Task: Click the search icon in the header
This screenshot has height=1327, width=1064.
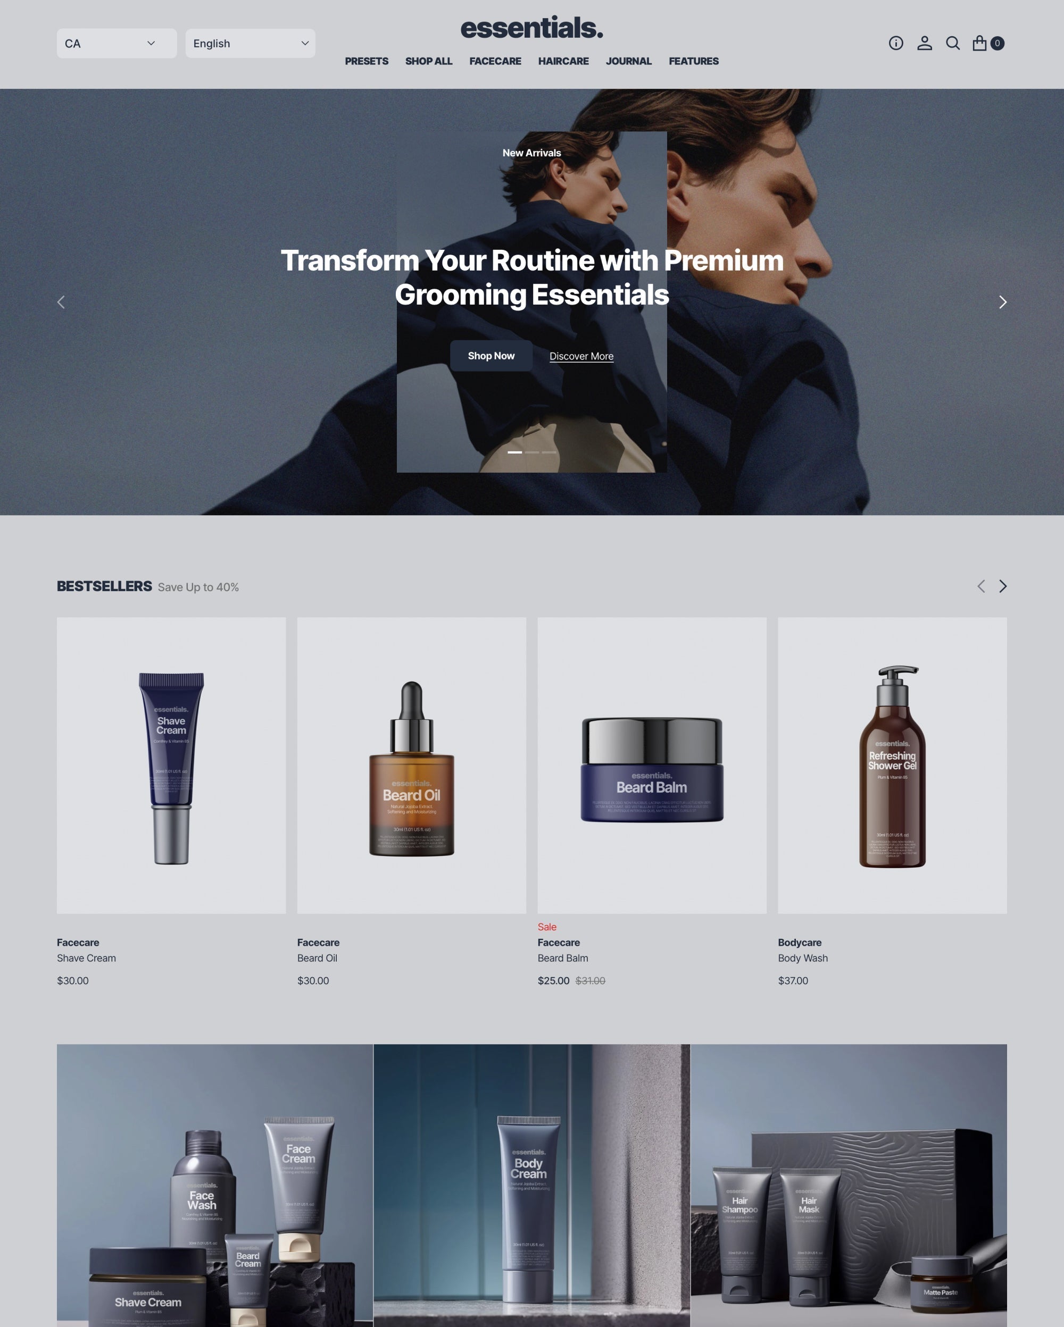Action: [x=953, y=44]
